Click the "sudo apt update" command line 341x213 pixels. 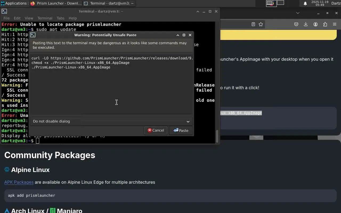(56, 29)
